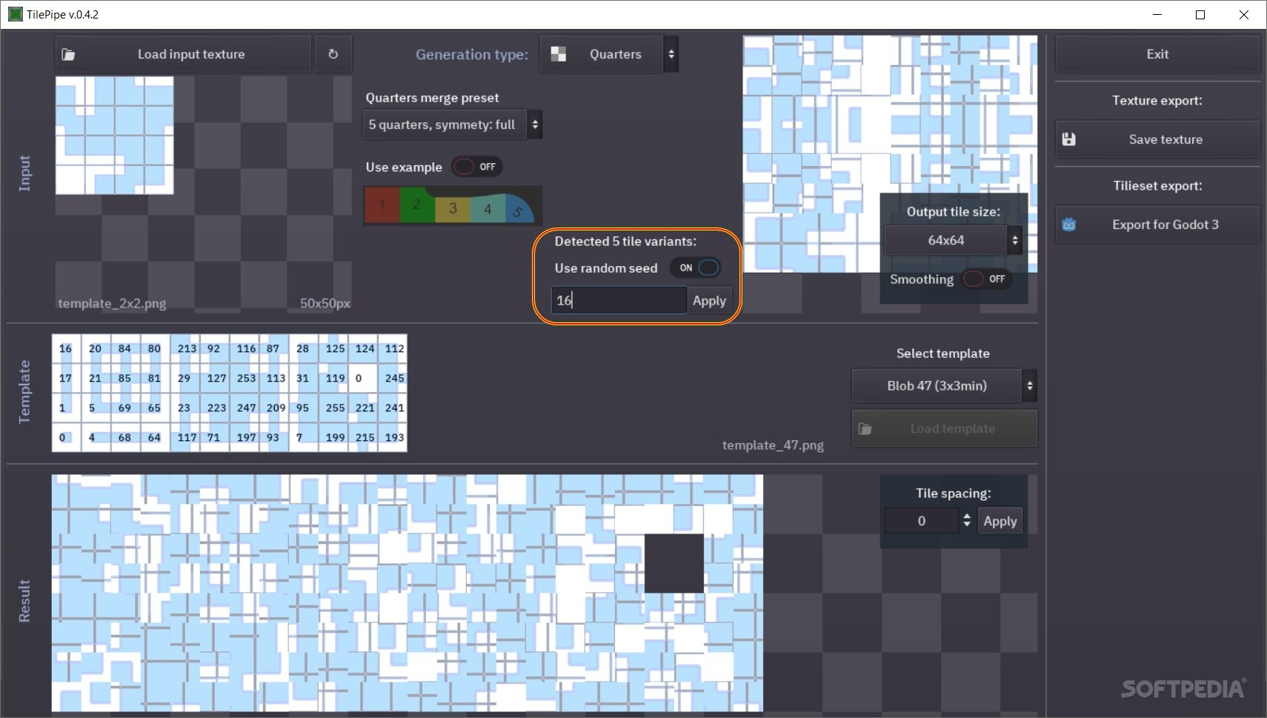Click the reload input texture icon
The image size is (1267, 718).
click(333, 54)
